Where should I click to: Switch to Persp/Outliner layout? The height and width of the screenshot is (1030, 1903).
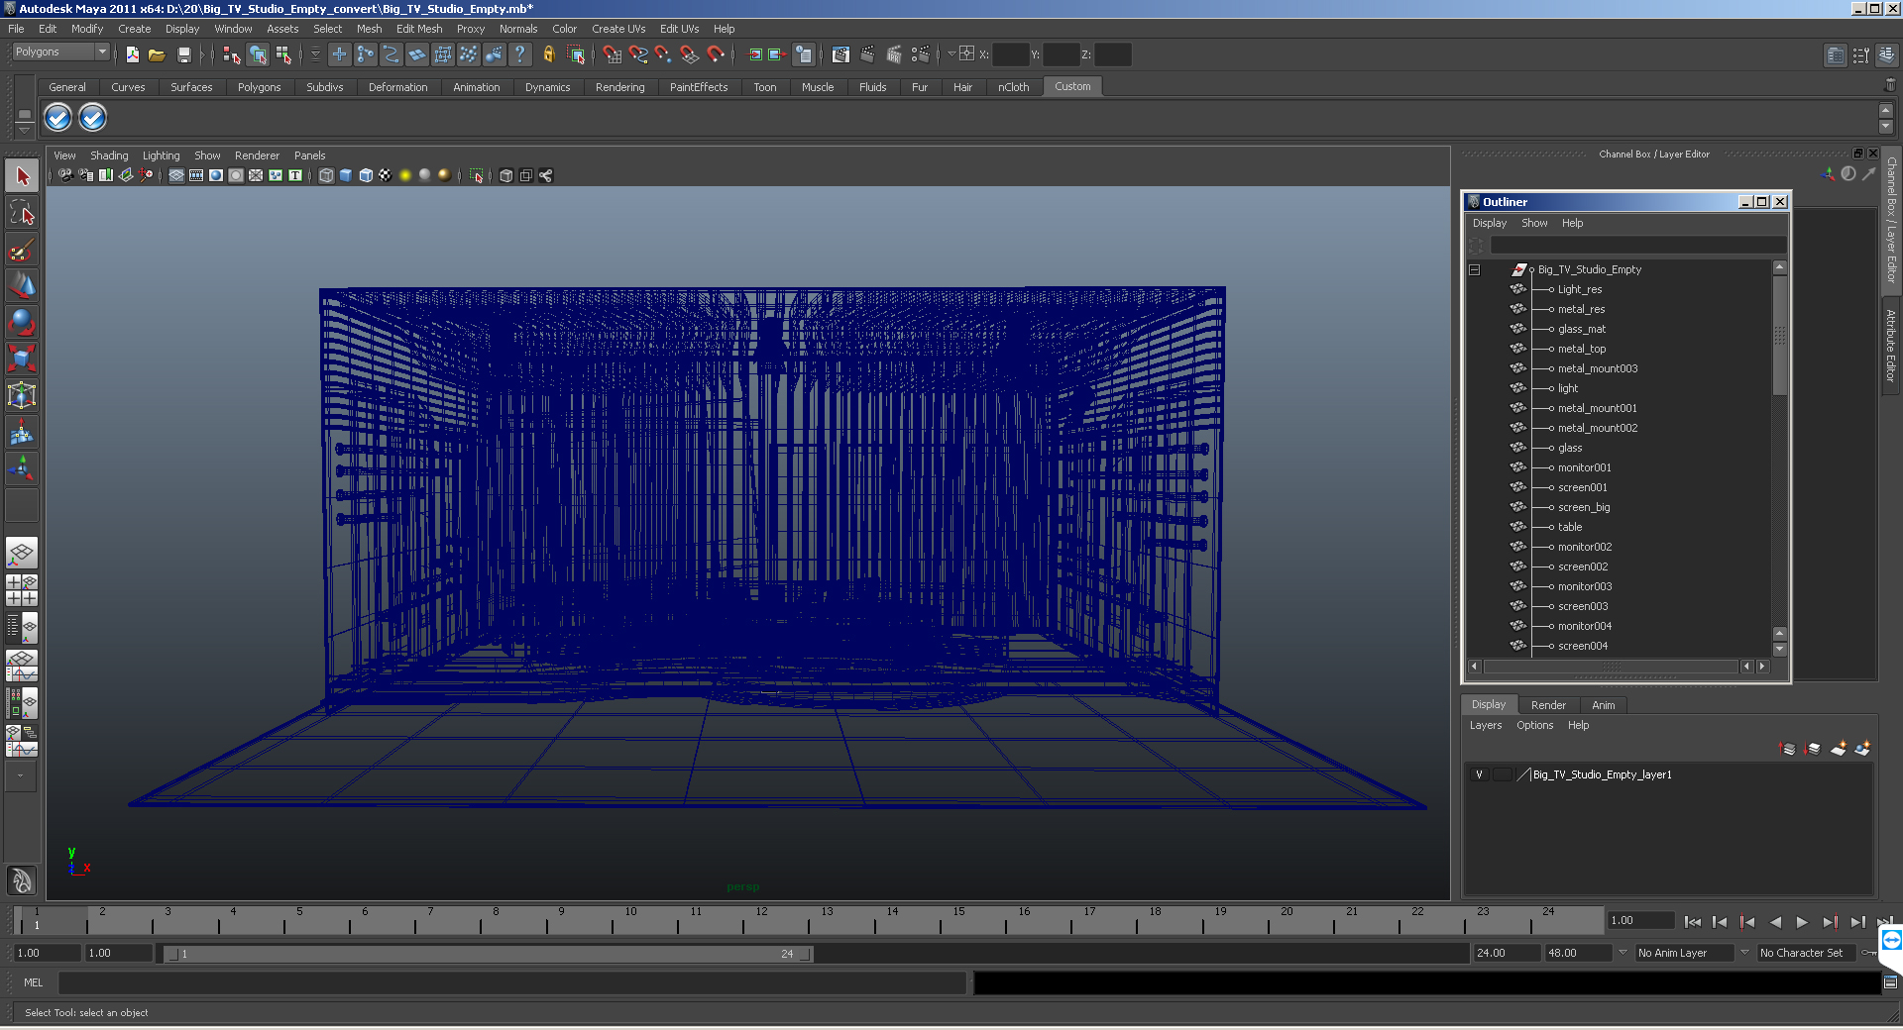coord(22,627)
